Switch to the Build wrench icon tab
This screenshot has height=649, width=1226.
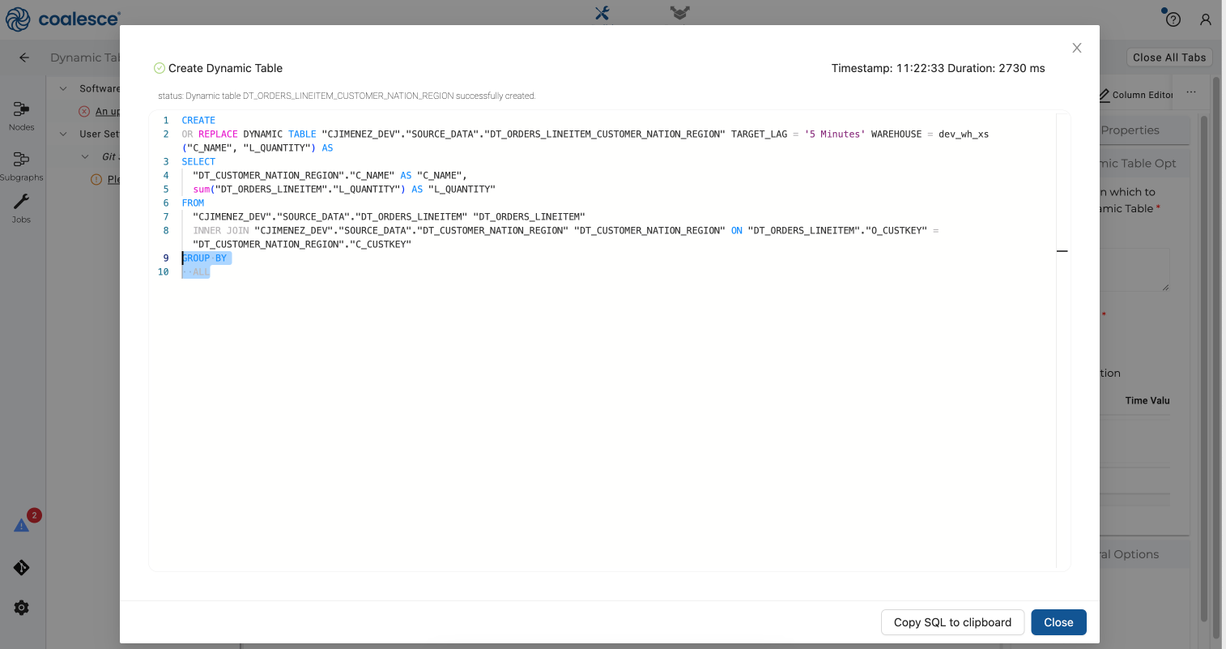tap(602, 13)
